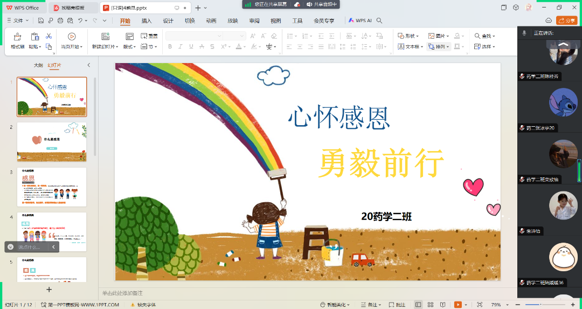Open the Arrange (排列) dropdown
The image size is (582, 309).
coord(439,47)
